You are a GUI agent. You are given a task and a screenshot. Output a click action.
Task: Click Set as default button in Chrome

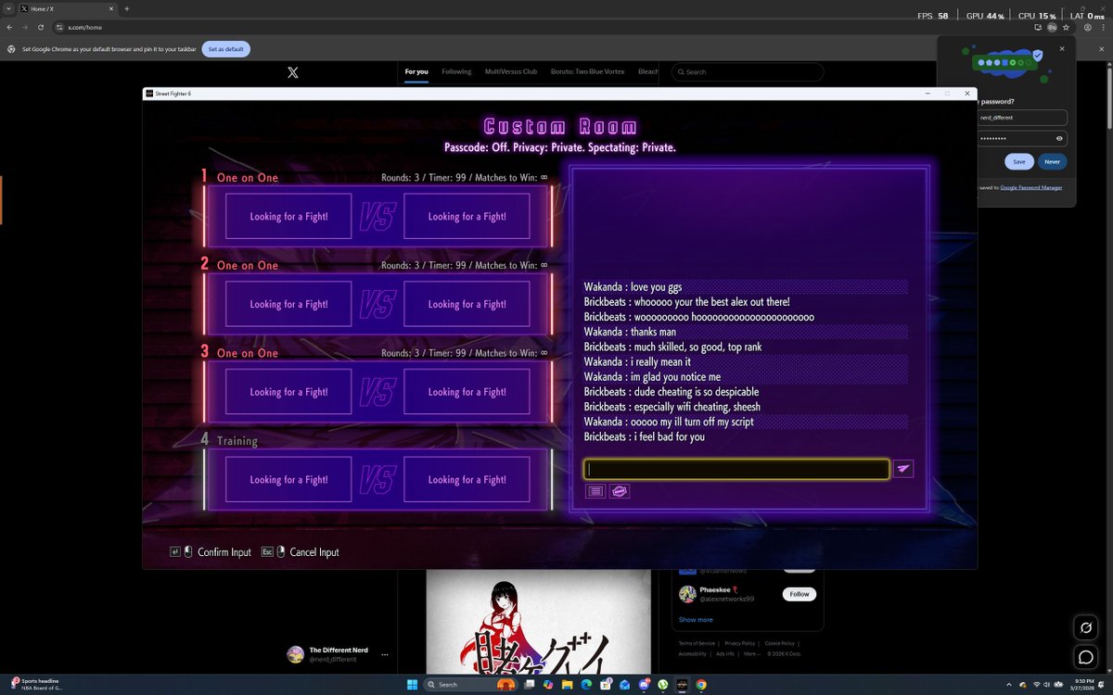point(225,49)
